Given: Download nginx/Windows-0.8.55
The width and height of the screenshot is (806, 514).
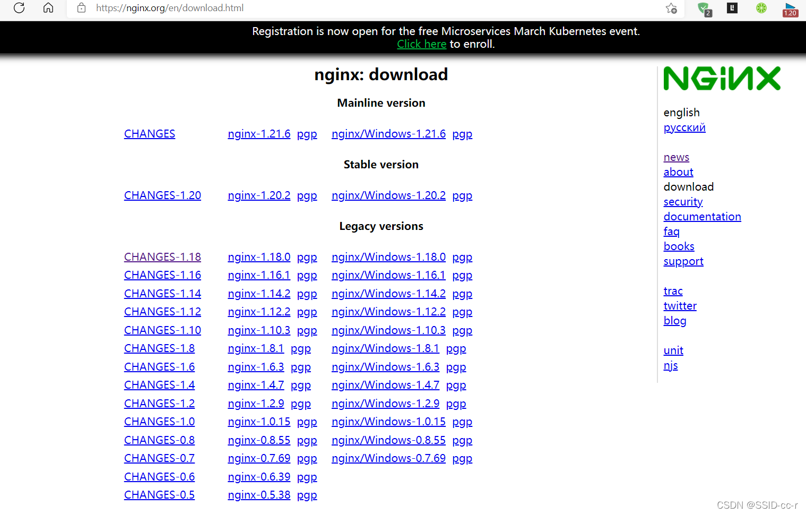Looking at the screenshot, I should [388, 440].
